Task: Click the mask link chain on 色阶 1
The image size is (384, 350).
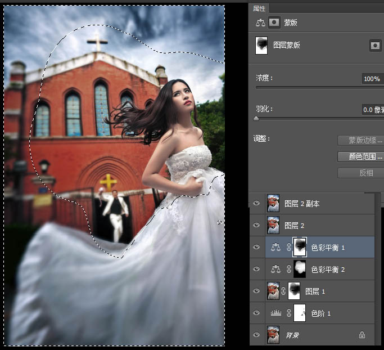Action: 287,313
